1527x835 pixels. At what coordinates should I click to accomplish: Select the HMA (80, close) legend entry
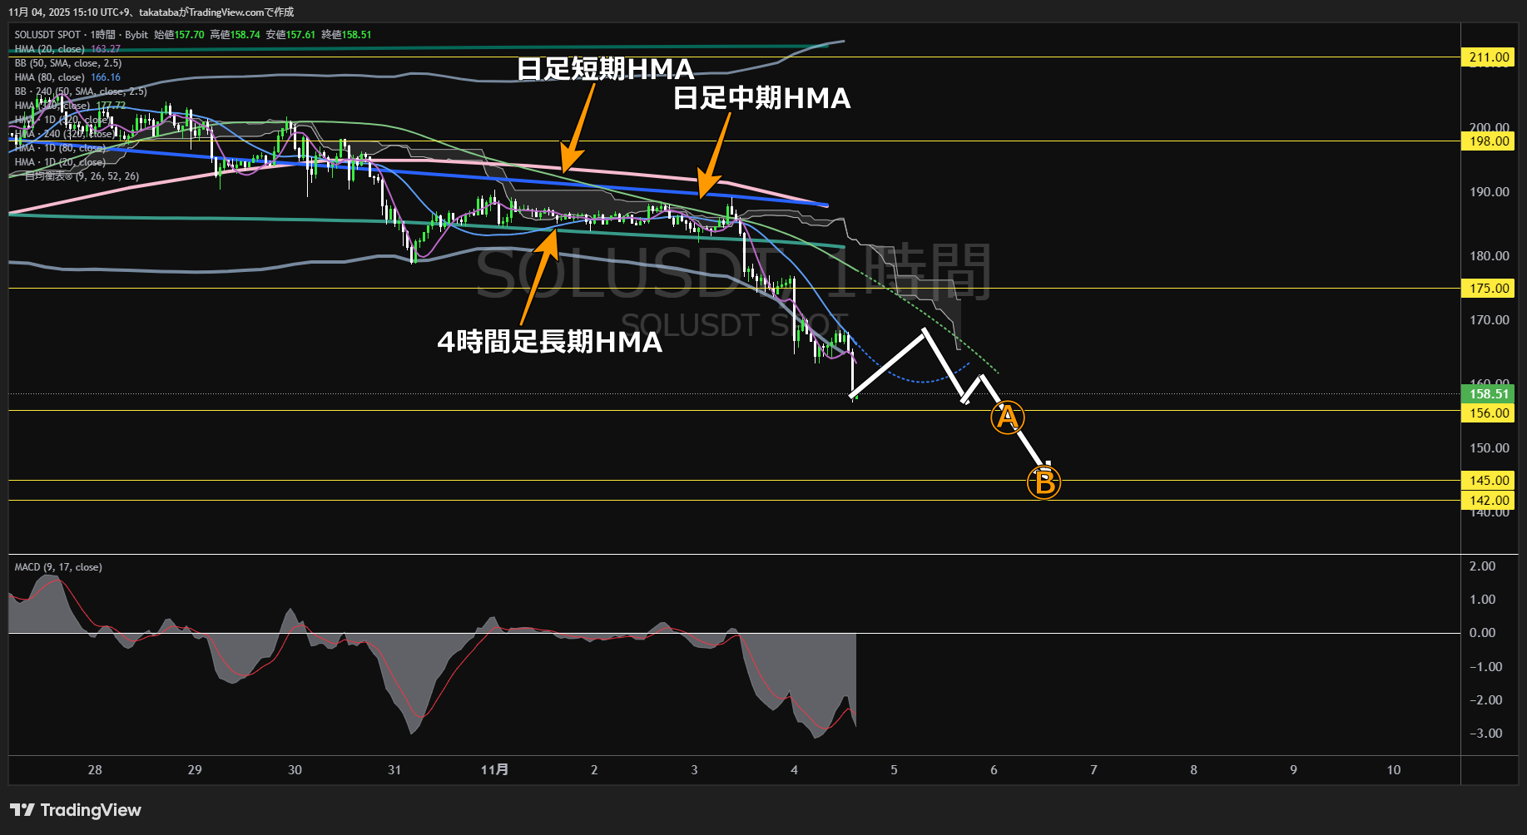click(x=49, y=77)
